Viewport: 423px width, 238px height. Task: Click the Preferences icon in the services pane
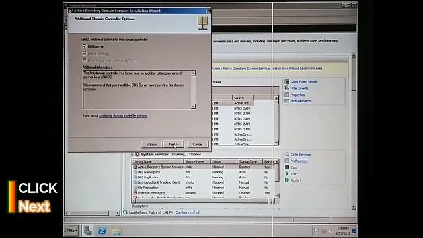click(287, 161)
